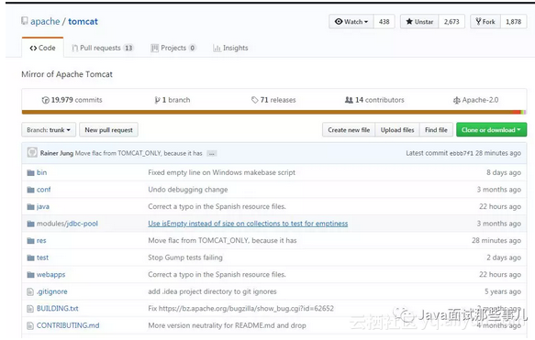The width and height of the screenshot is (535, 340).
Task: Open the stargazers count 2,673
Action: [x=451, y=21]
